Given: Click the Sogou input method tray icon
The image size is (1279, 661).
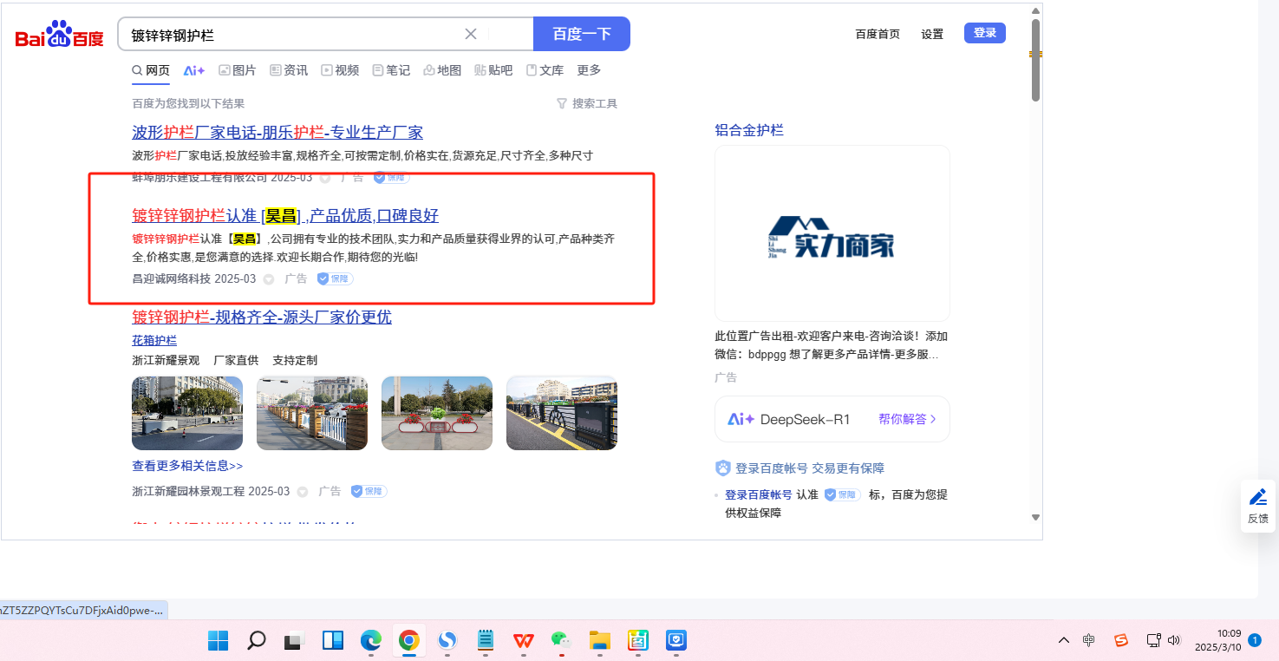Looking at the screenshot, I should (1121, 641).
